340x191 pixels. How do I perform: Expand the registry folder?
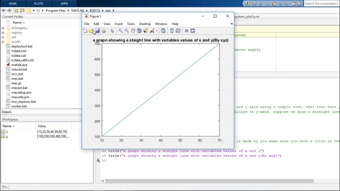tap(3, 33)
